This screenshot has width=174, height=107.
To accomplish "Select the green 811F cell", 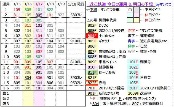I will pyautogui.click(x=92, y=72).
